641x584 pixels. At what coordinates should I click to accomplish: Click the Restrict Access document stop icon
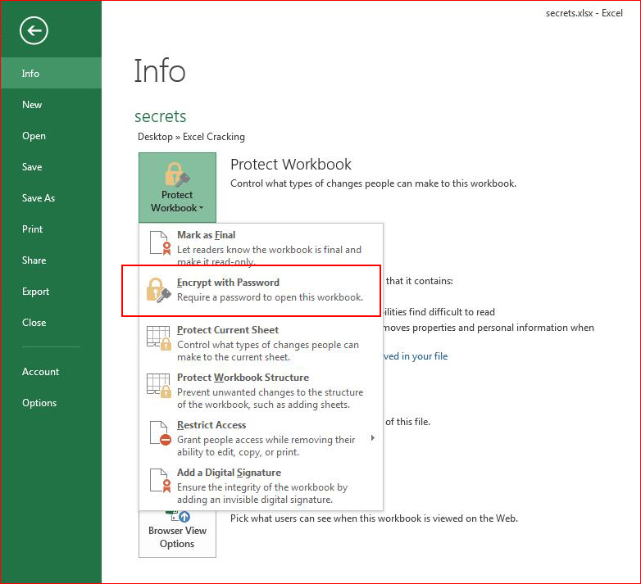pyautogui.click(x=160, y=433)
